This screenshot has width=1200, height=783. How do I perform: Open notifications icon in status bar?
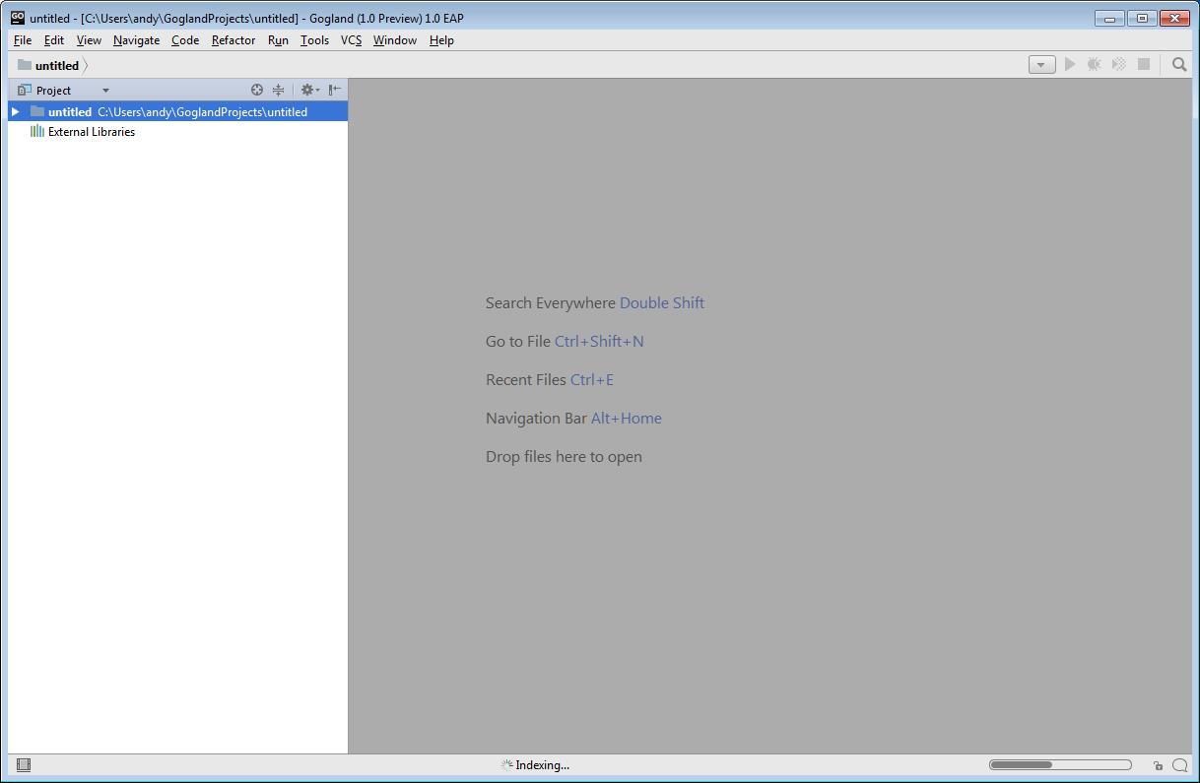[1179, 765]
